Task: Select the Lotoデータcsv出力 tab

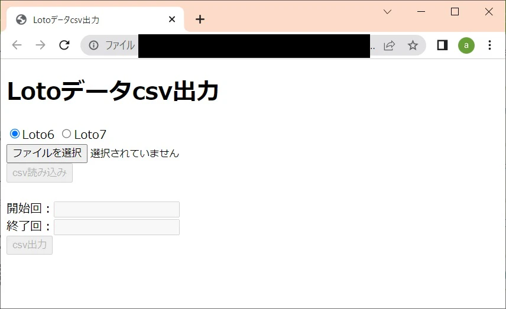Action: click(x=95, y=19)
